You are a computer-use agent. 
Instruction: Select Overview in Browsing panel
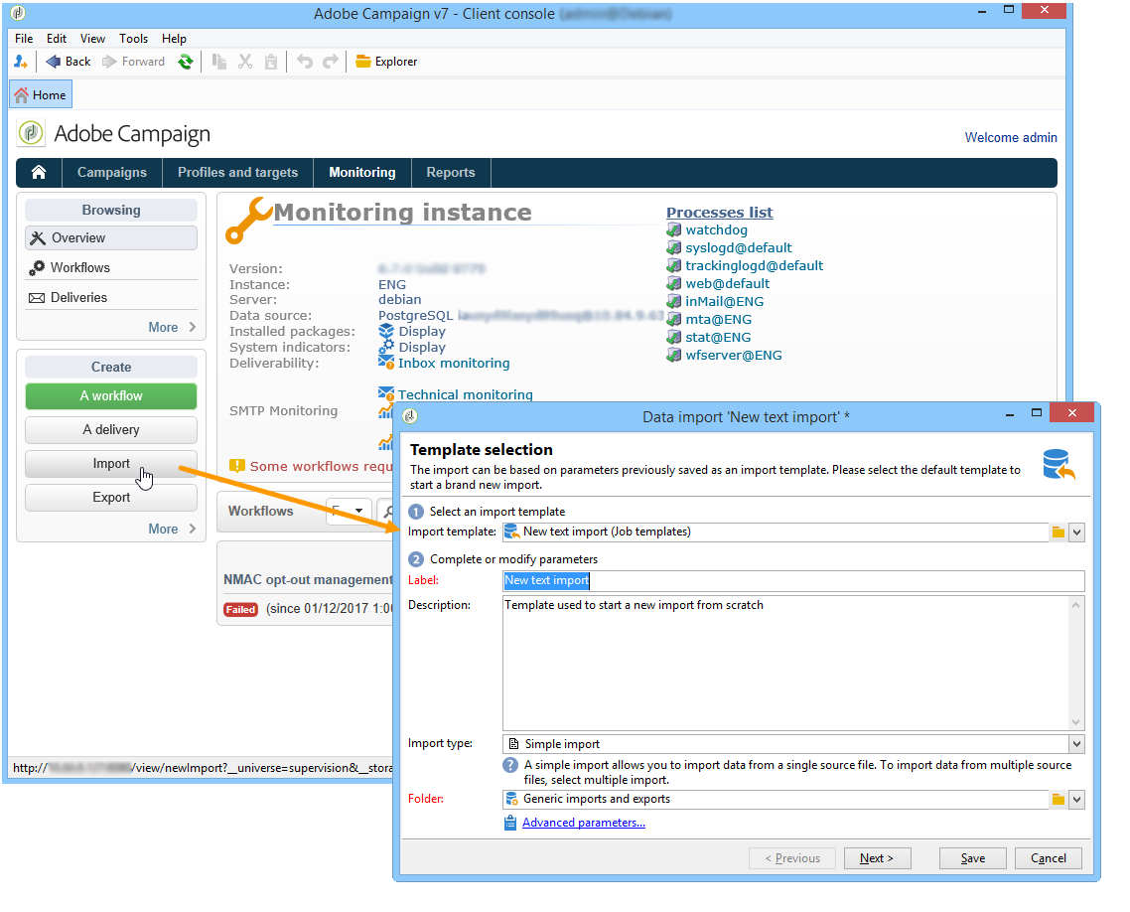(111, 237)
